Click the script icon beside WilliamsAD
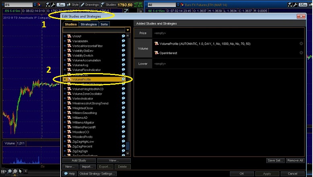 (x=69, y=118)
